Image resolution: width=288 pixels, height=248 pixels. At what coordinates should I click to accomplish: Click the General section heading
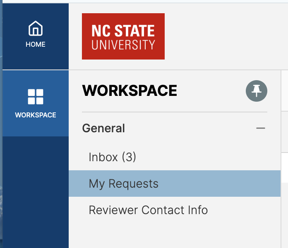click(x=103, y=128)
